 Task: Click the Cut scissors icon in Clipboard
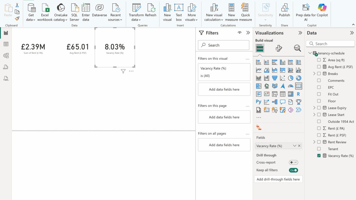tap(17, 5)
